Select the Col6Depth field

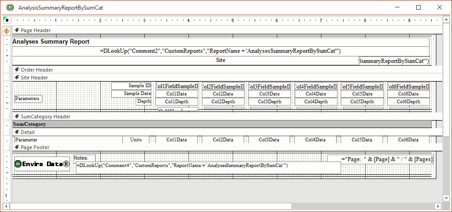point(409,101)
